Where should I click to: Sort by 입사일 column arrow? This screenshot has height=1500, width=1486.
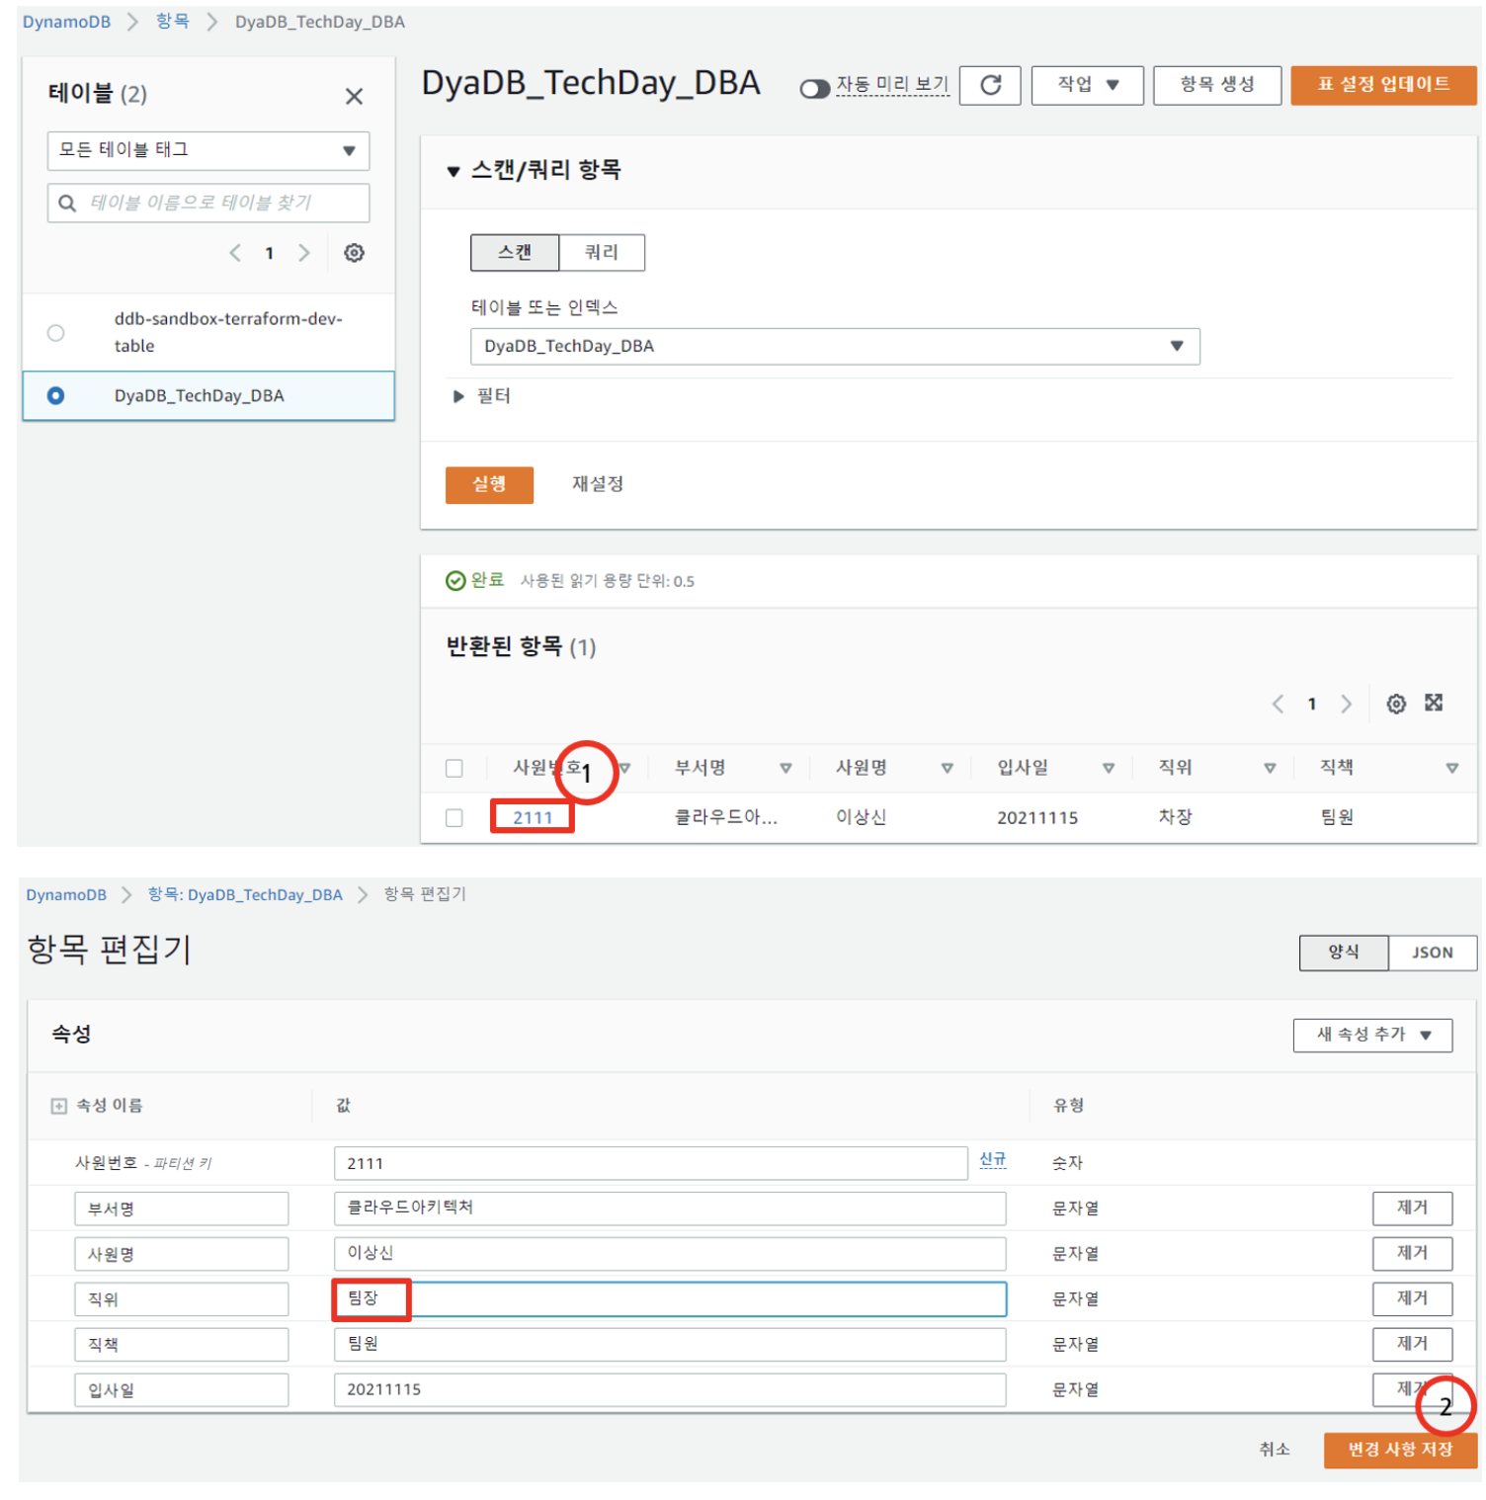1109,768
